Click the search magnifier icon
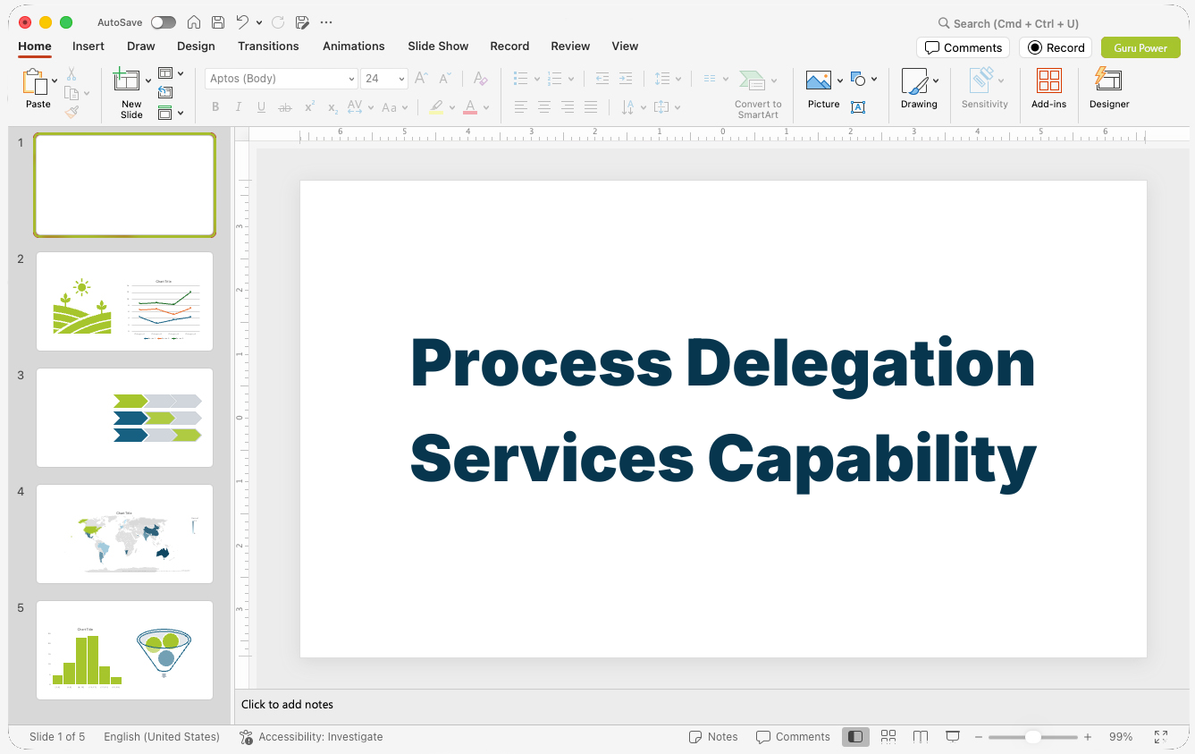Viewport: 1195px width, 754px height. point(944,23)
